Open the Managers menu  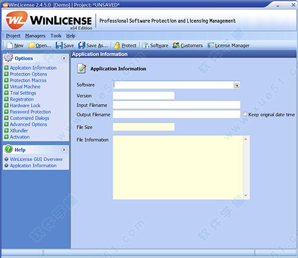tap(35, 36)
